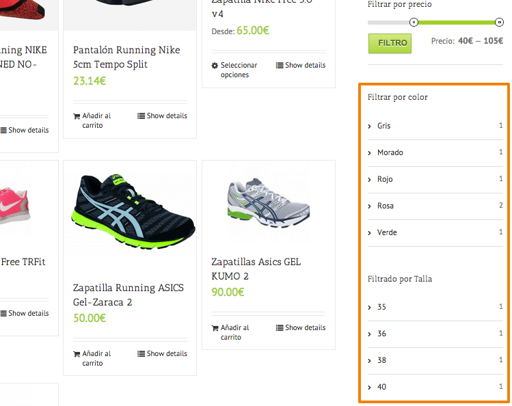The height and width of the screenshot is (406, 512).
Task: Click gear icon next to Seleccionar opciones
Action: pos(215,66)
